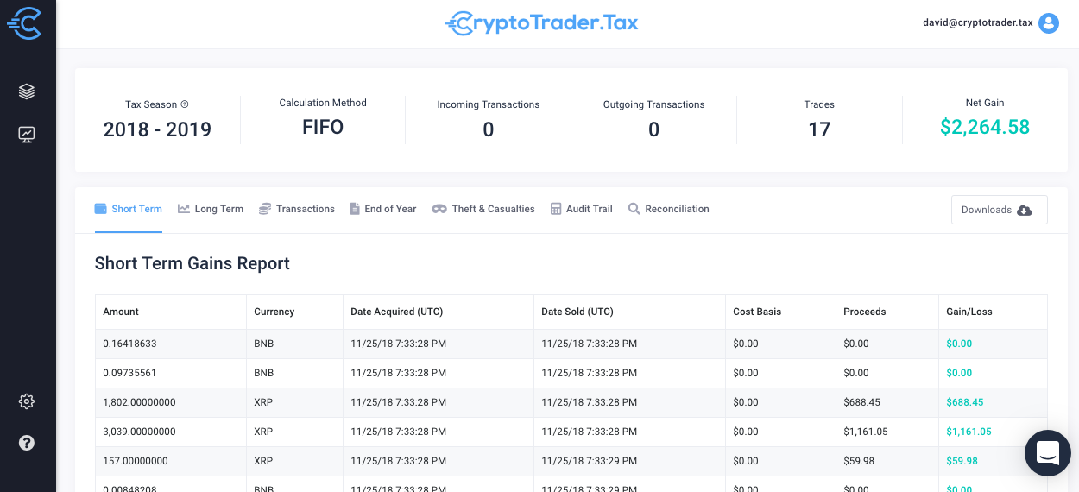The image size is (1079, 492).
Task: Switch to the Short Term tab
Action: tap(128, 209)
